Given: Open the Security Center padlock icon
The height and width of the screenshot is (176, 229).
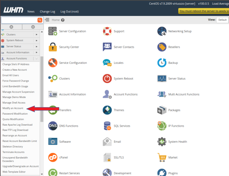Looking at the screenshot, I should tap(52, 47).
